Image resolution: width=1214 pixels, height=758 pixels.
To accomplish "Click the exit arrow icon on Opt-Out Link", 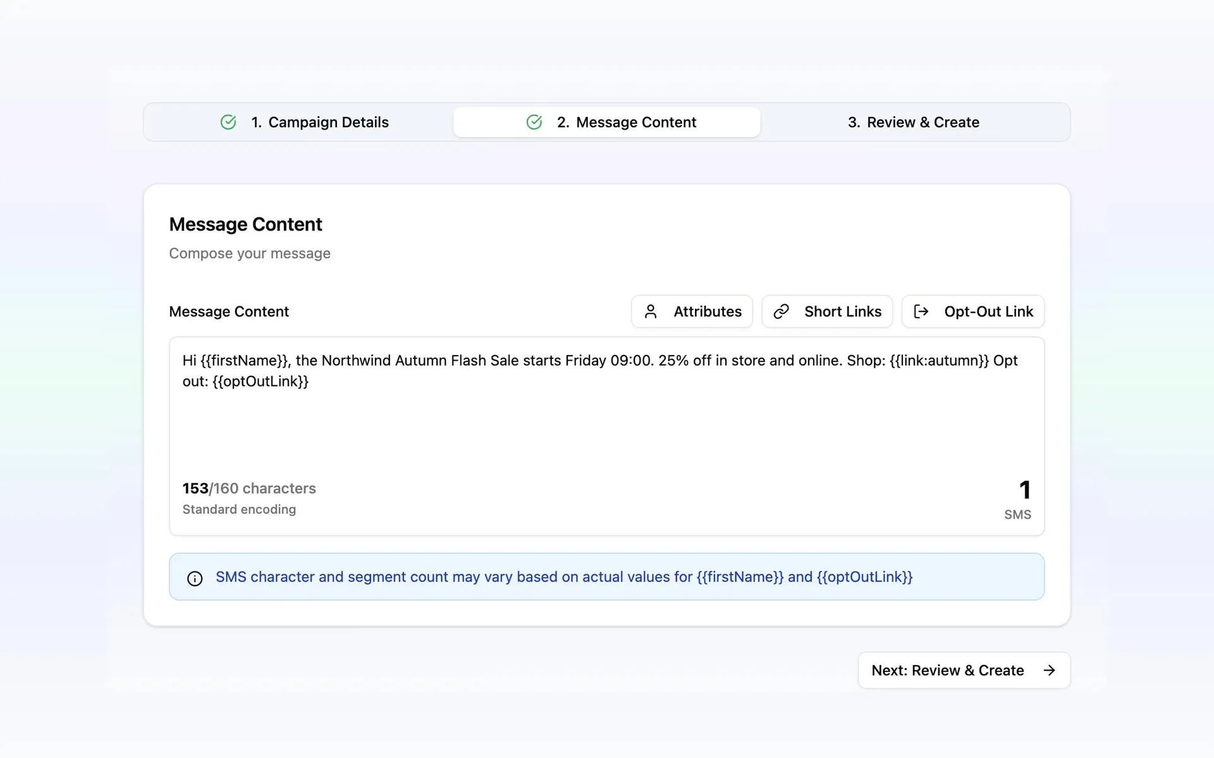I will pos(921,311).
